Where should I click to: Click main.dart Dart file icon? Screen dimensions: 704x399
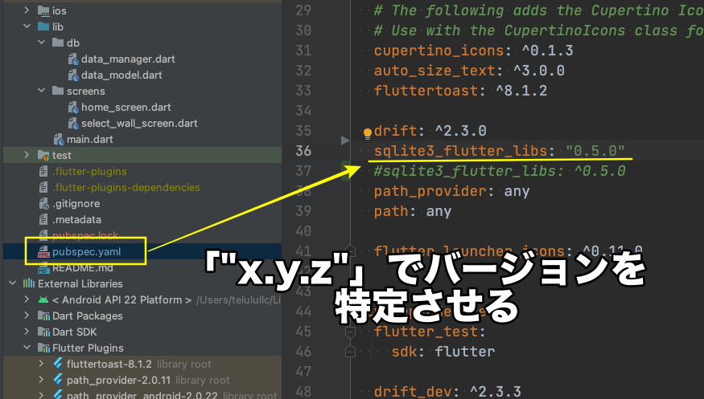point(59,140)
